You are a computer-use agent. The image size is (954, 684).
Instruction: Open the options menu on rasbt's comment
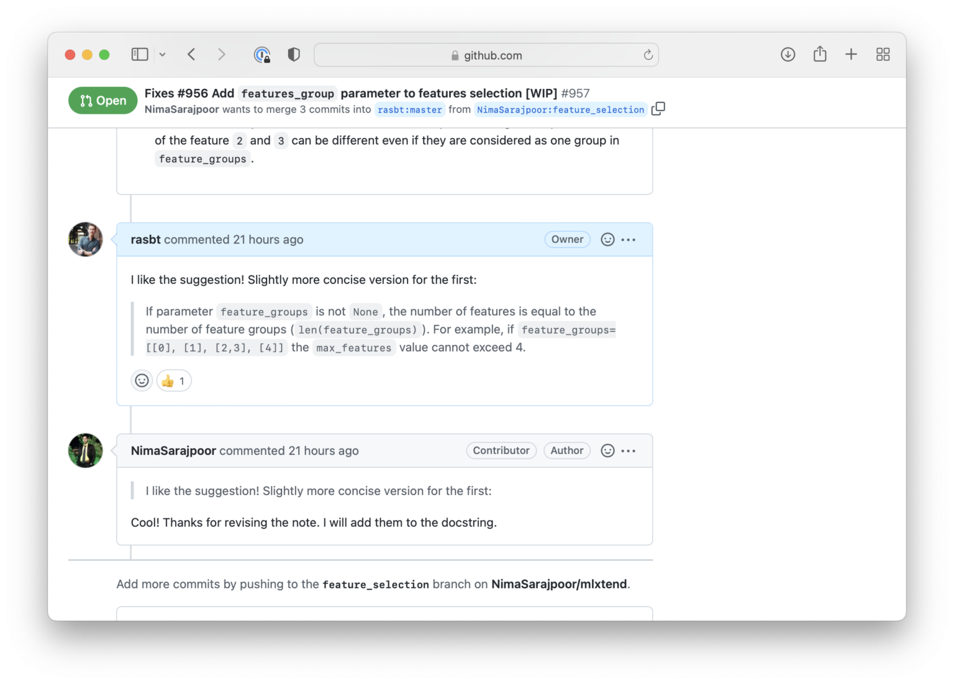tap(629, 239)
